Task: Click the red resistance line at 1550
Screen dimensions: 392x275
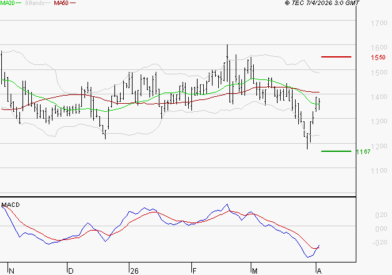Action: (336, 57)
